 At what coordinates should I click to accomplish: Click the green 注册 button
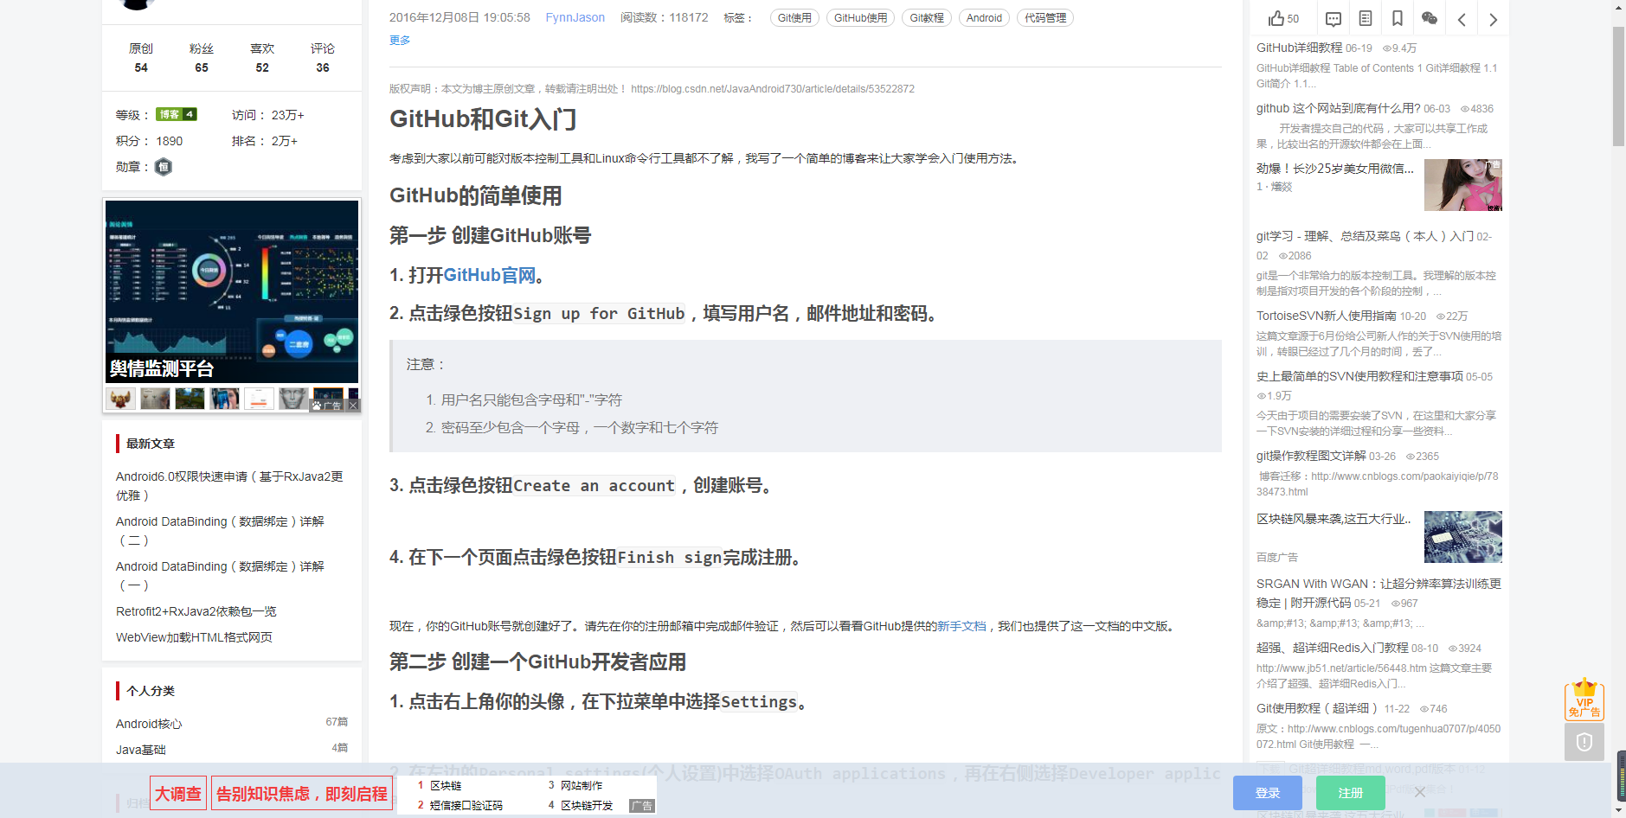point(1351,793)
